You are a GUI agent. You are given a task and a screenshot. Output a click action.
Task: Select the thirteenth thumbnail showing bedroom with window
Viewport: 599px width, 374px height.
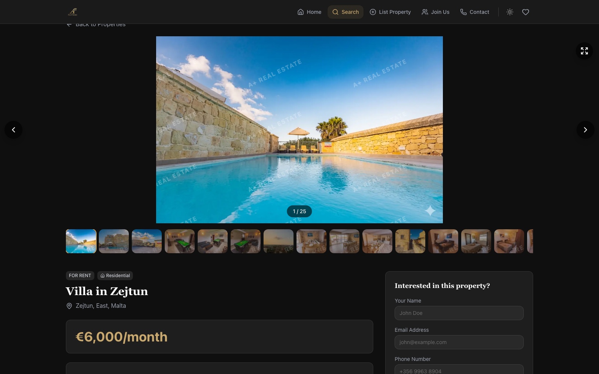(476, 241)
